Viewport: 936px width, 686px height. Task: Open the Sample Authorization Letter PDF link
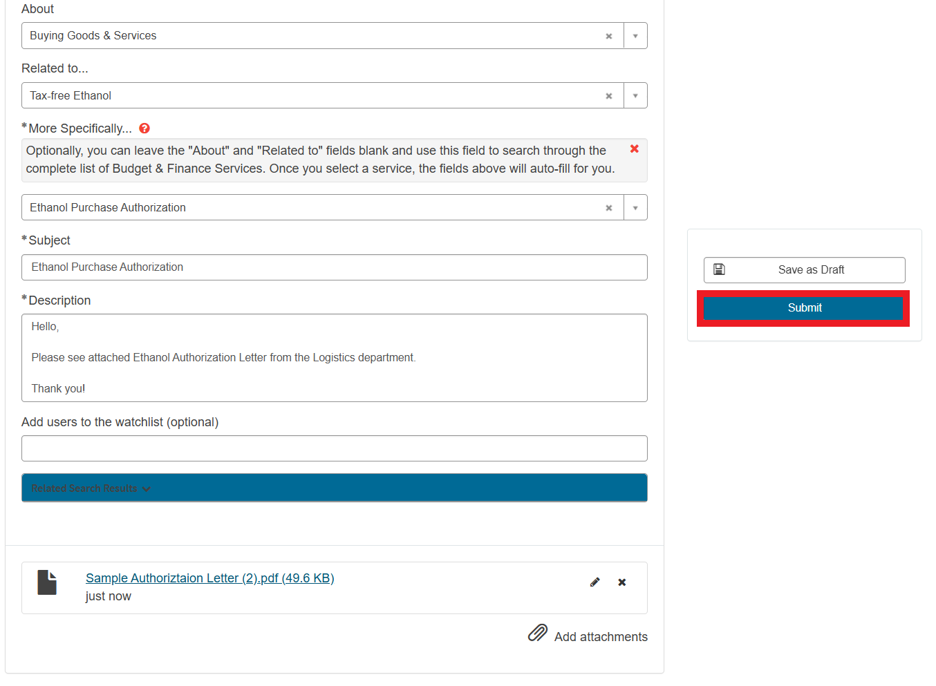(x=209, y=578)
